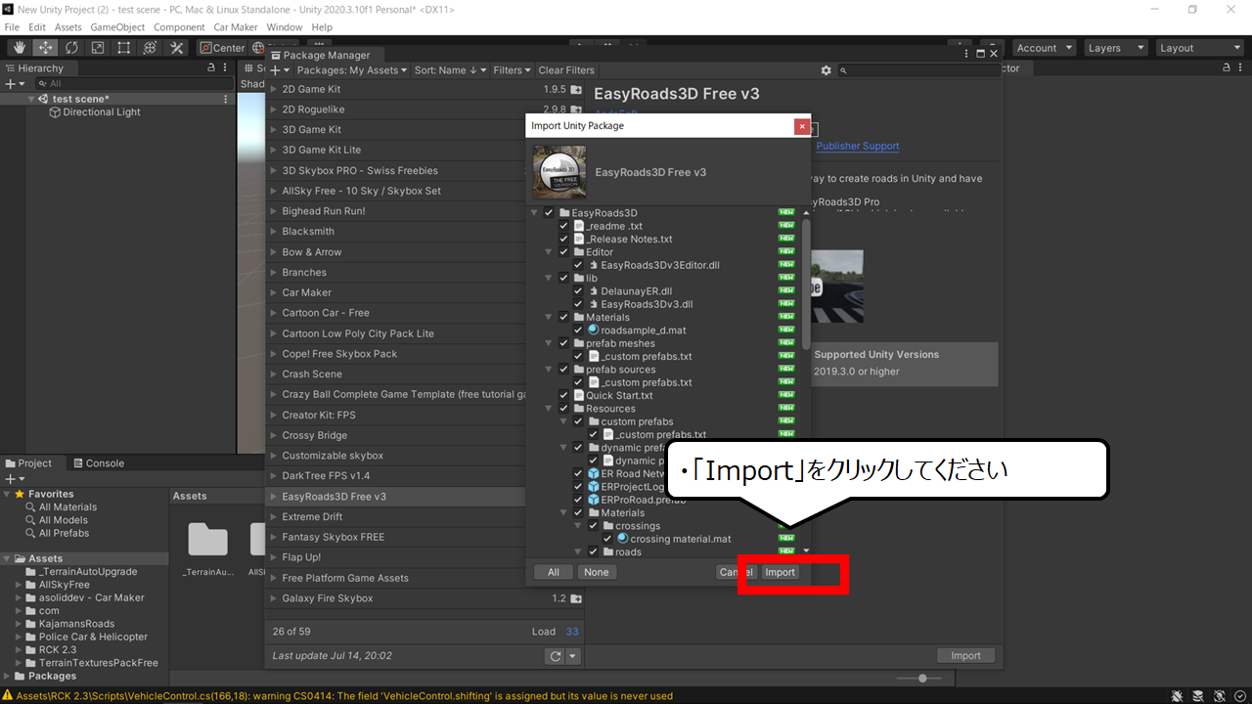The height and width of the screenshot is (704, 1252).
Task: Open the Publisher Support link
Action: 858,146
